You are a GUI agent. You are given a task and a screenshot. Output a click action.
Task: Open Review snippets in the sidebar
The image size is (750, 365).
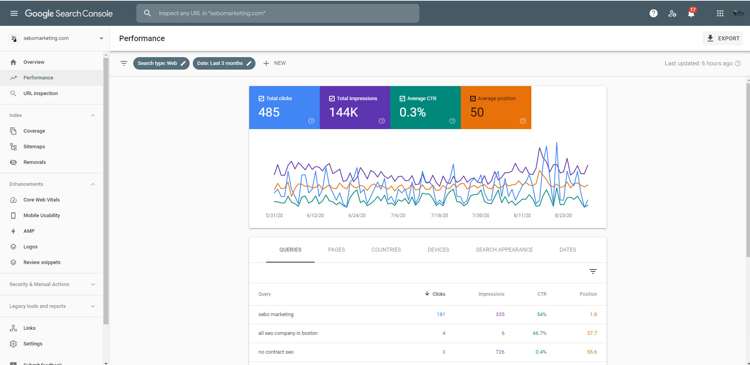click(x=51, y=263)
